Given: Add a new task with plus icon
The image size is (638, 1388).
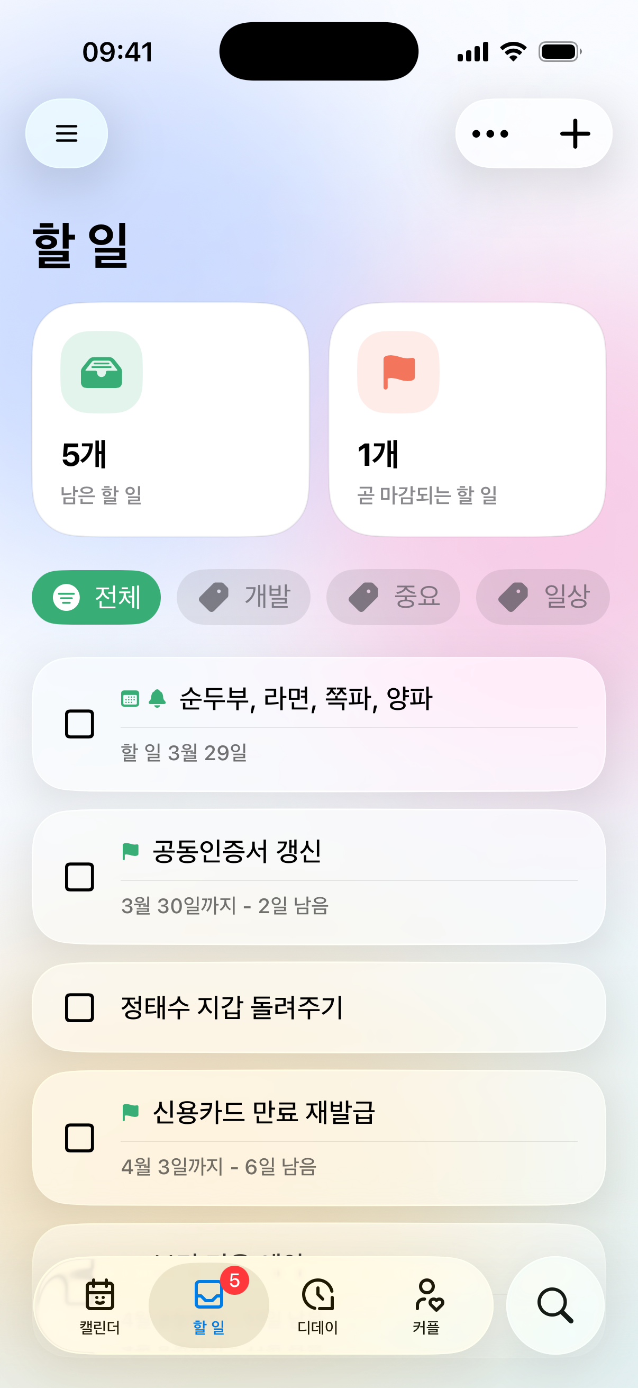Looking at the screenshot, I should pos(575,133).
